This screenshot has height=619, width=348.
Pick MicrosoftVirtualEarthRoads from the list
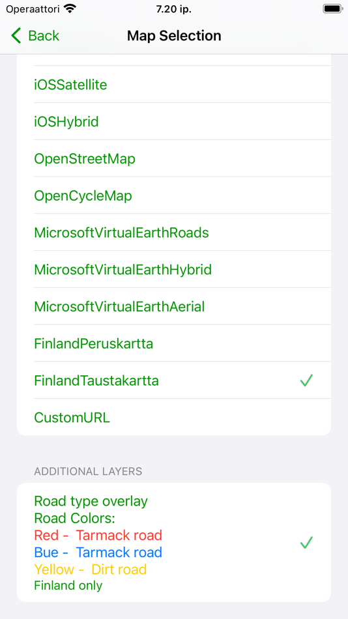pyautogui.click(x=174, y=233)
